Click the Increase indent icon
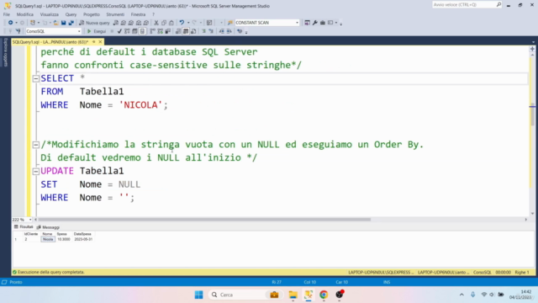This screenshot has height=303, width=538. [x=229, y=31]
